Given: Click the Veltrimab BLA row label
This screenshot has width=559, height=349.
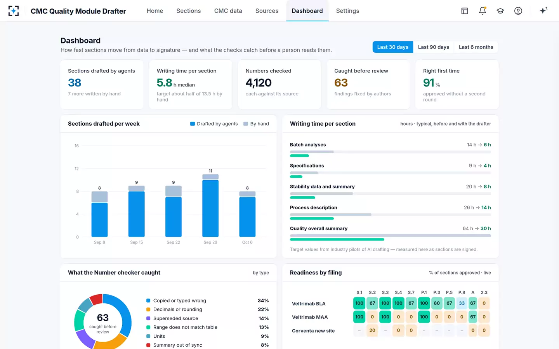Looking at the screenshot, I should tap(309, 304).
